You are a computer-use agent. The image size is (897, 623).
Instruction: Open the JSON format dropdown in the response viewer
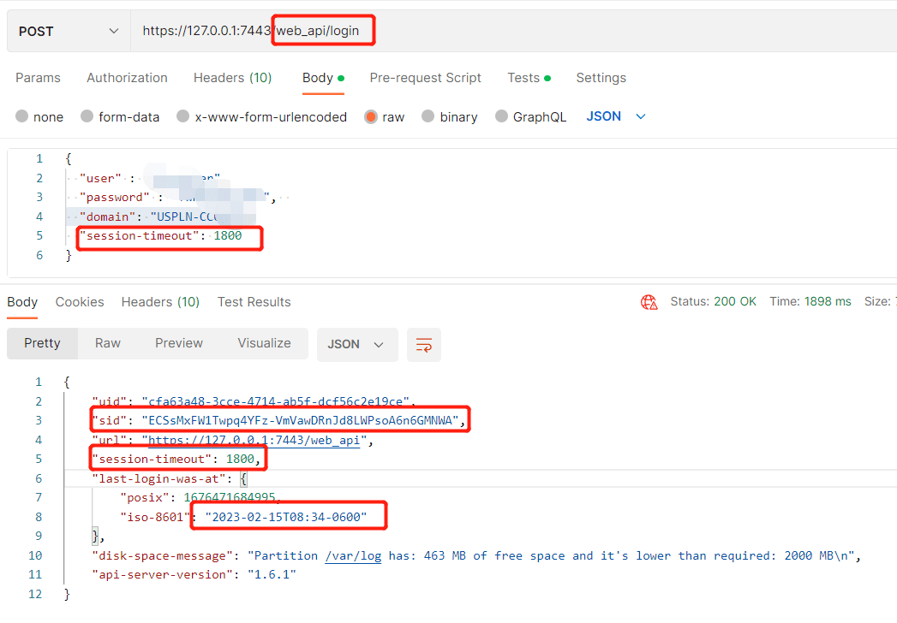357,344
